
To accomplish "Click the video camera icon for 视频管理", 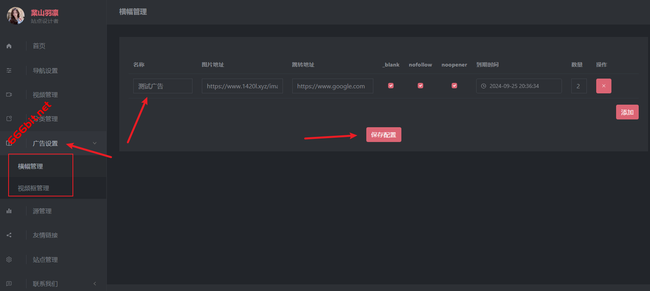I will pos(9,95).
